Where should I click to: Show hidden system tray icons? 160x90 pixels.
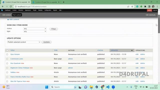[x=127, y=87]
